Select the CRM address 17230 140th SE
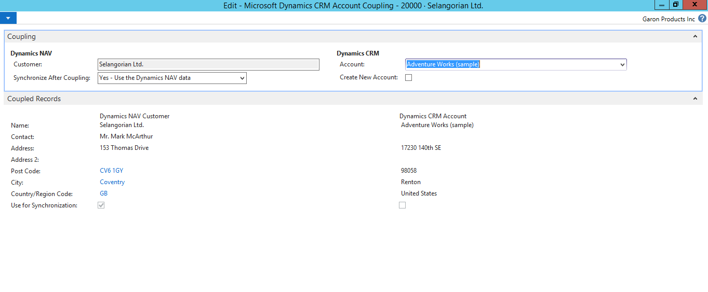 pyautogui.click(x=421, y=148)
